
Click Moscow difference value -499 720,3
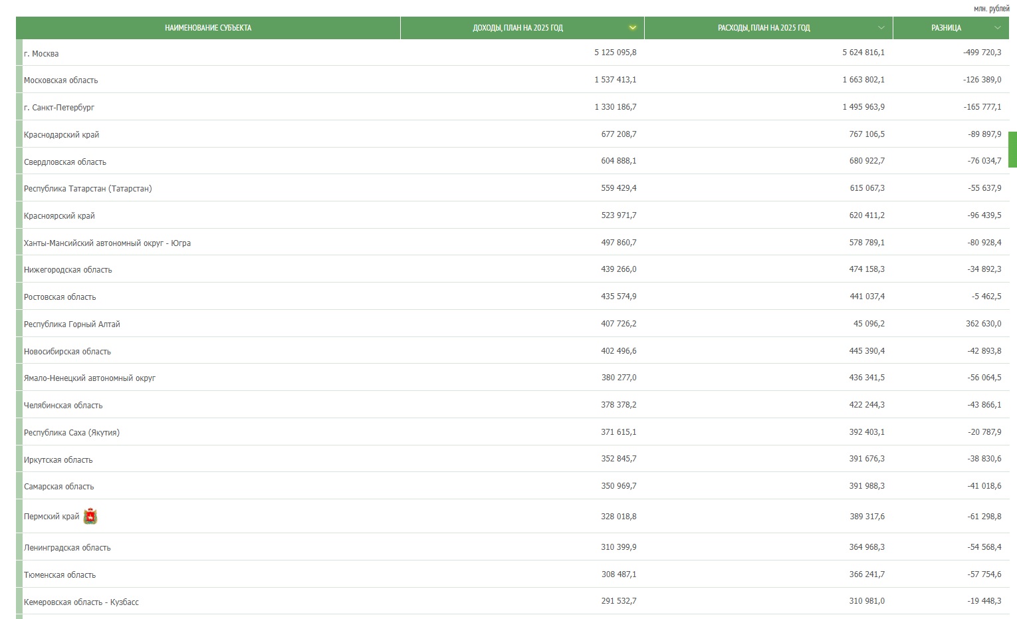[982, 53]
